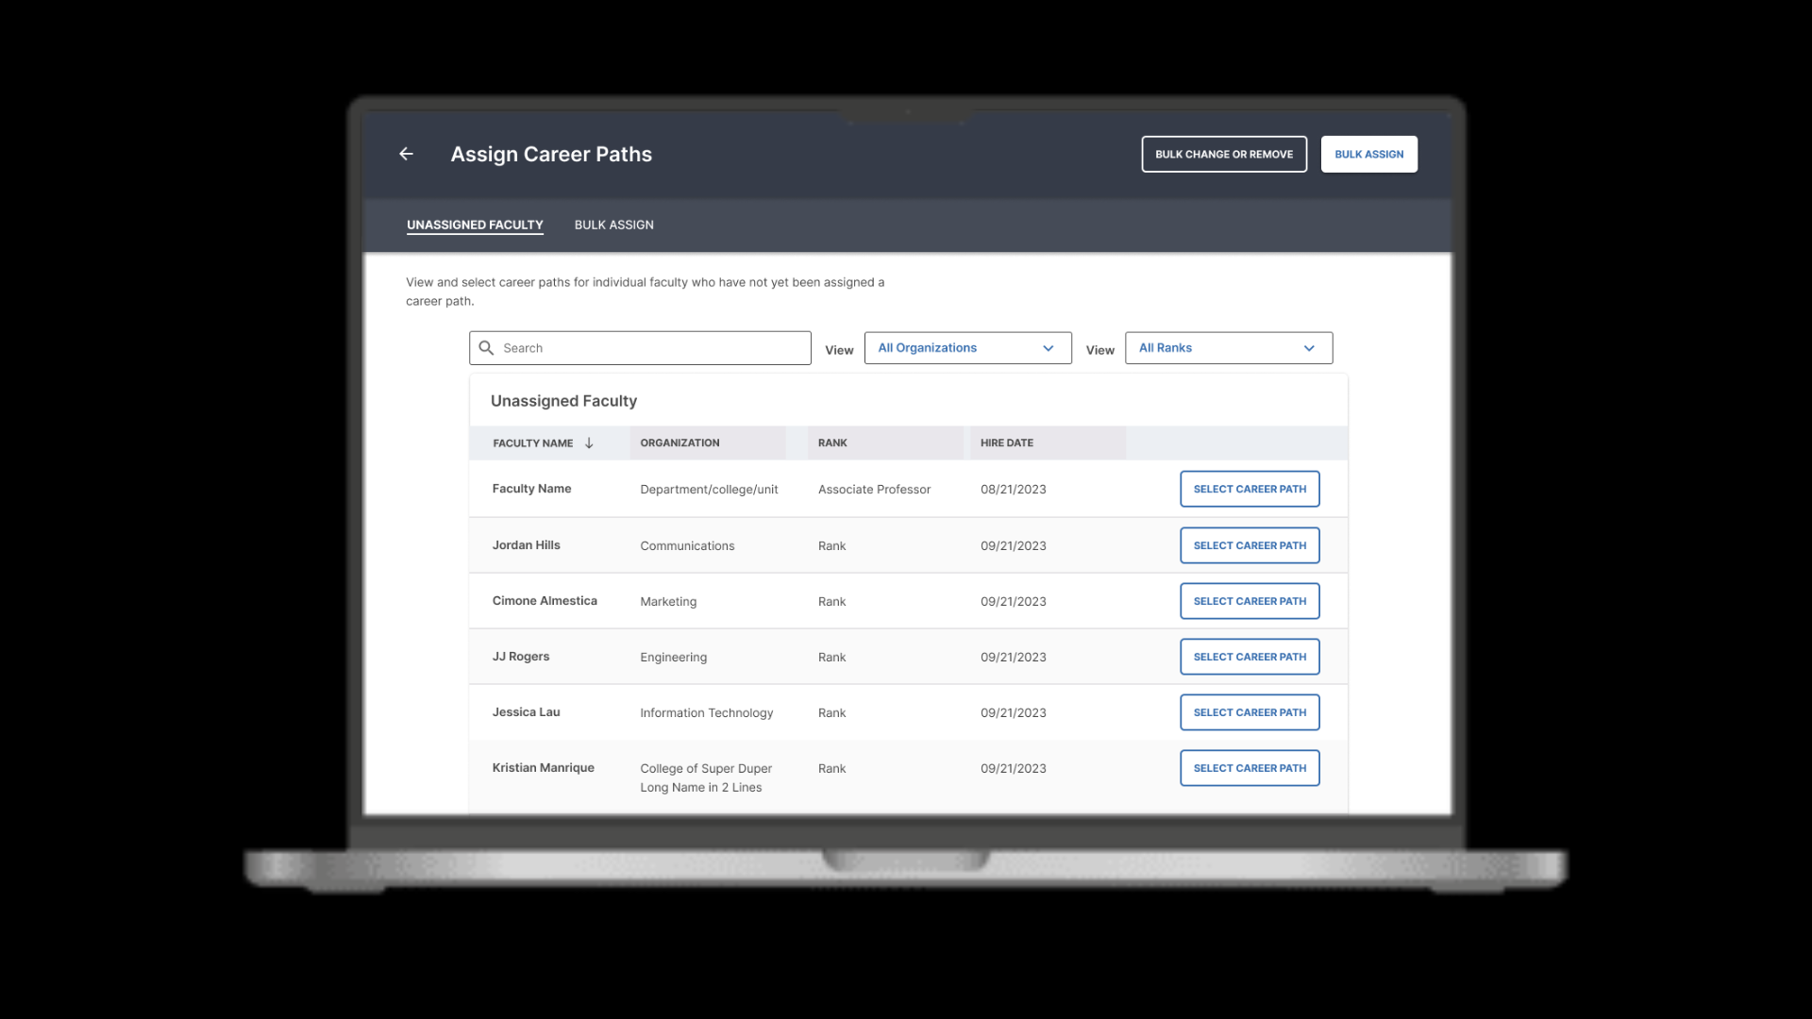Viewport: 1812px width, 1019px height.
Task: Click the search magnifier icon
Action: click(486, 348)
